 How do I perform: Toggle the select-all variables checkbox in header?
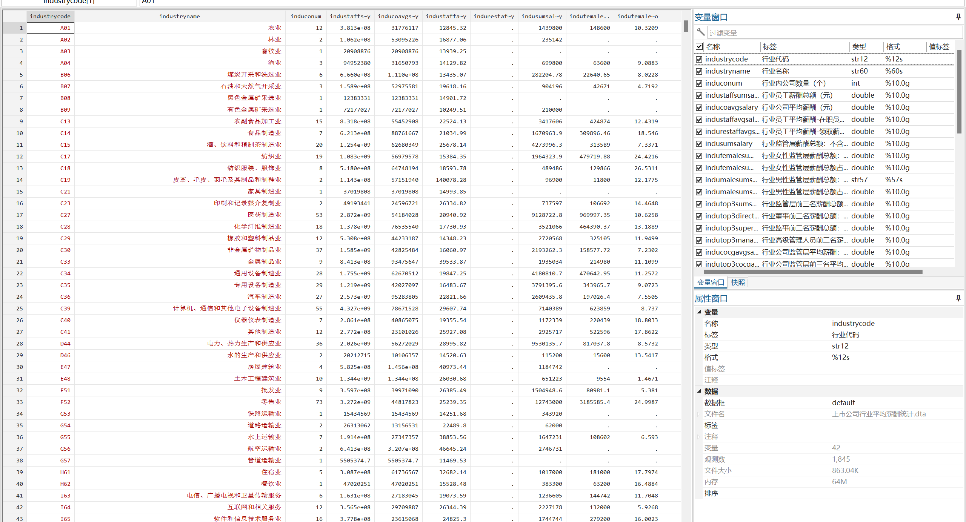(699, 46)
